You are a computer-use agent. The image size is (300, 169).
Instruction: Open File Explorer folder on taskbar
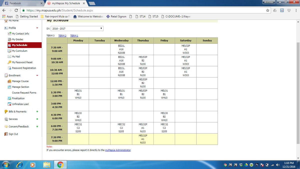pos(46,164)
